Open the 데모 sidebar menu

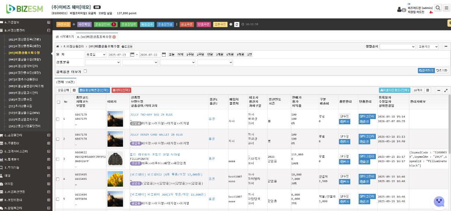coord(26,175)
